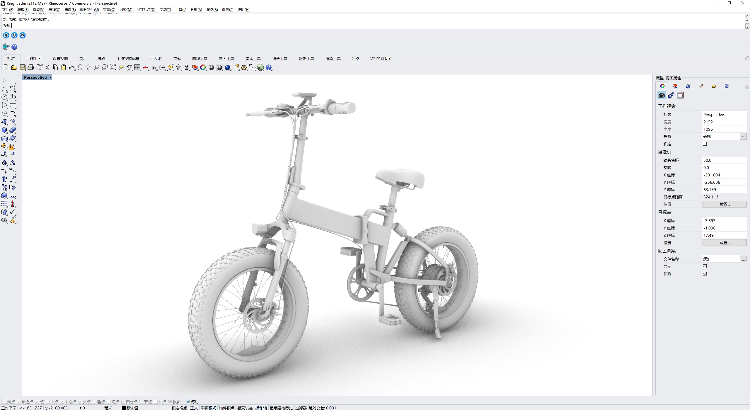The width and height of the screenshot is (750, 410).
Task: Switch to the camera properties icon in right panel
Action: (x=662, y=95)
